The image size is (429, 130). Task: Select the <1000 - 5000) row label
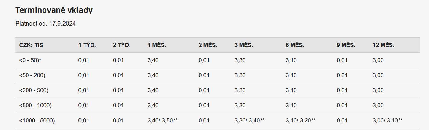[x=37, y=121]
